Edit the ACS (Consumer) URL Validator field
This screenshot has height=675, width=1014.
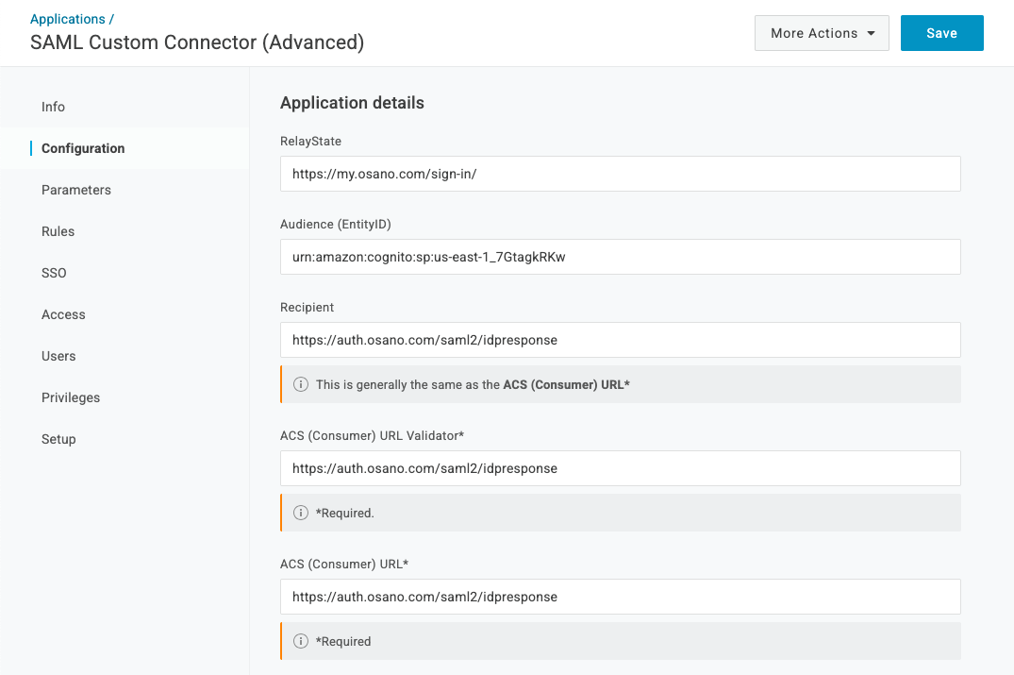(620, 468)
